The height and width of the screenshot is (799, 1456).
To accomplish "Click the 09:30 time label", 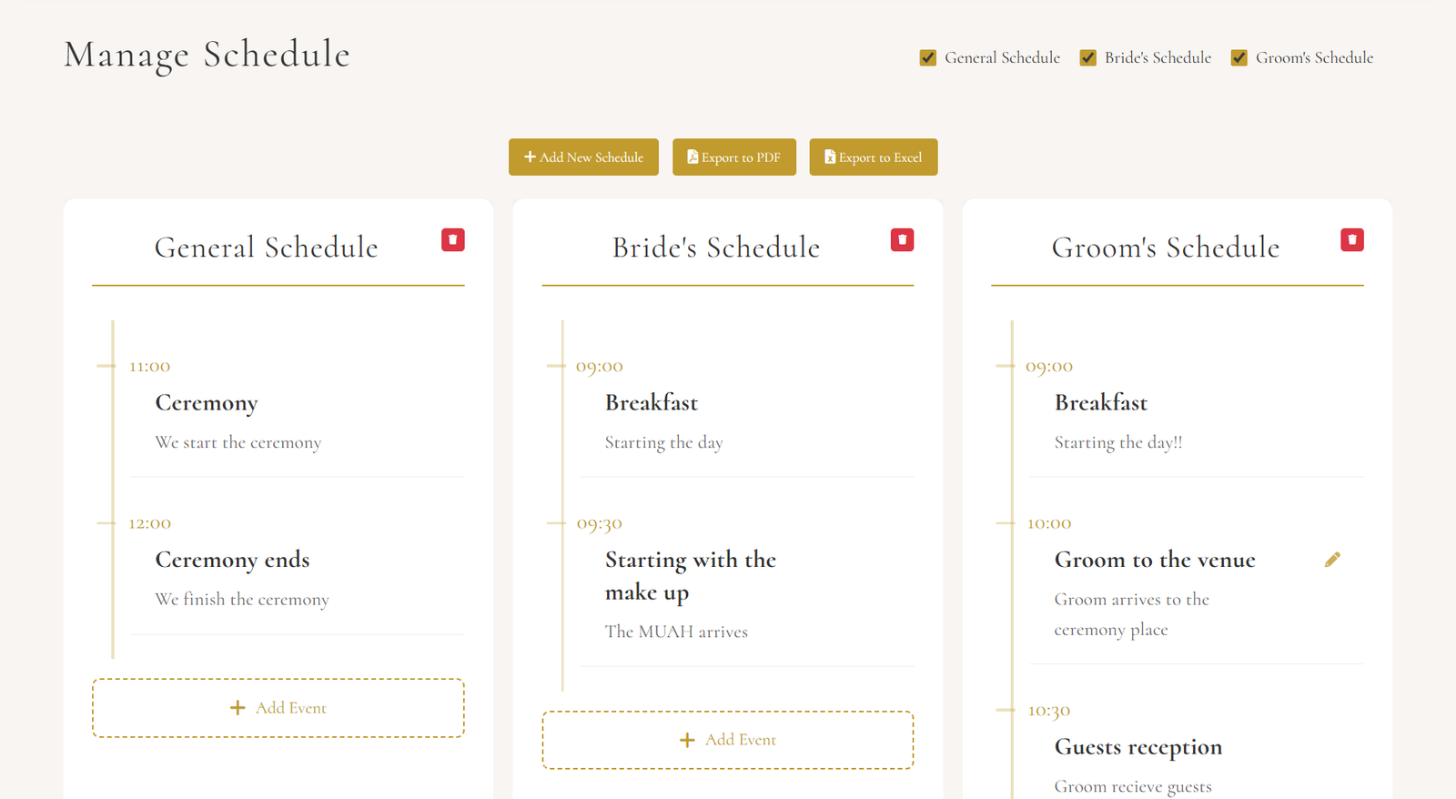I will pos(600,524).
